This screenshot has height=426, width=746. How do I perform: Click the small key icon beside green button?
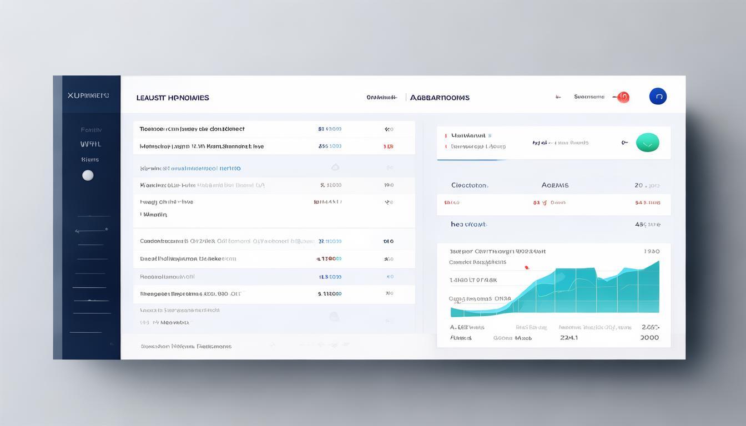pos(624,143)
